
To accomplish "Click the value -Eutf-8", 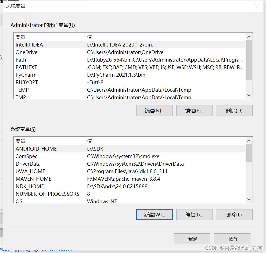I will [x=95, y=82].
